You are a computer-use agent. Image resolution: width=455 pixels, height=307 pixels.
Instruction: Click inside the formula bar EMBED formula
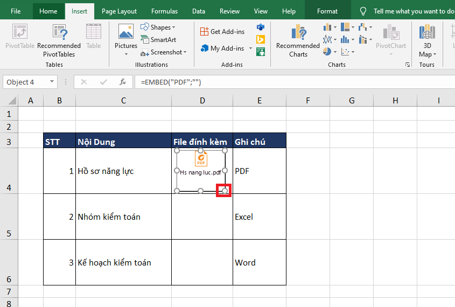[x=171, y=82]
